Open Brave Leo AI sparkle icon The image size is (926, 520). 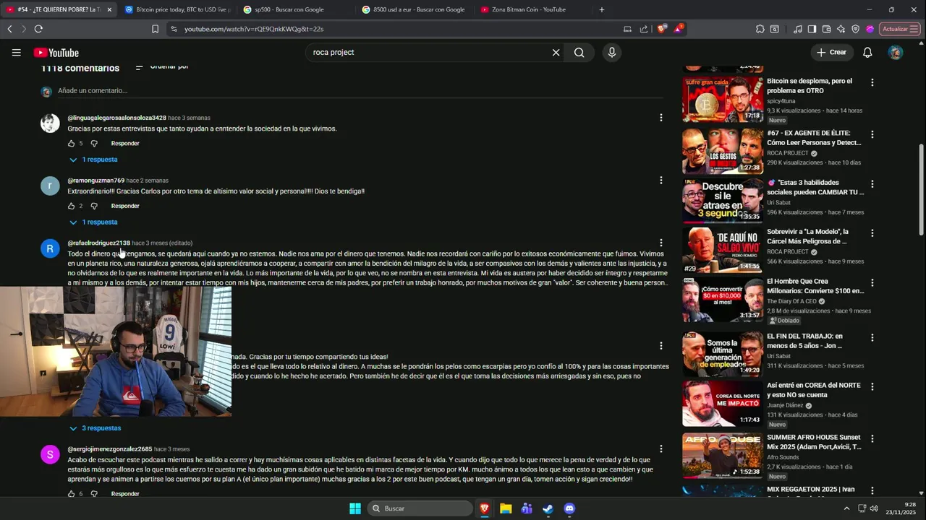pos(841,29)
